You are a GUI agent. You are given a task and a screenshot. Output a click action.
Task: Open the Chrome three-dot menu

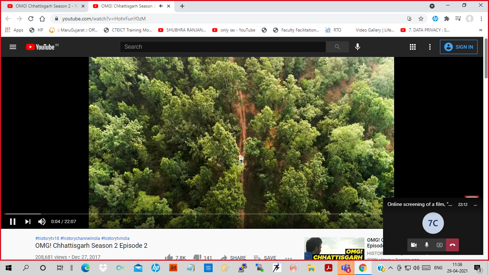pos(481,19)
